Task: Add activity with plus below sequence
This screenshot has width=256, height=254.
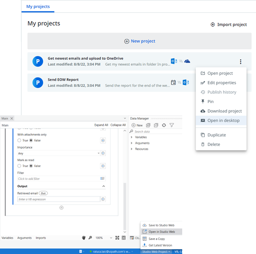Action: tap(62, 208)
